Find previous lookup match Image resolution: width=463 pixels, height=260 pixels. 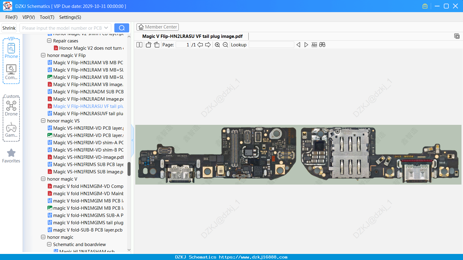pyautogui.click(x=298, y=45)
